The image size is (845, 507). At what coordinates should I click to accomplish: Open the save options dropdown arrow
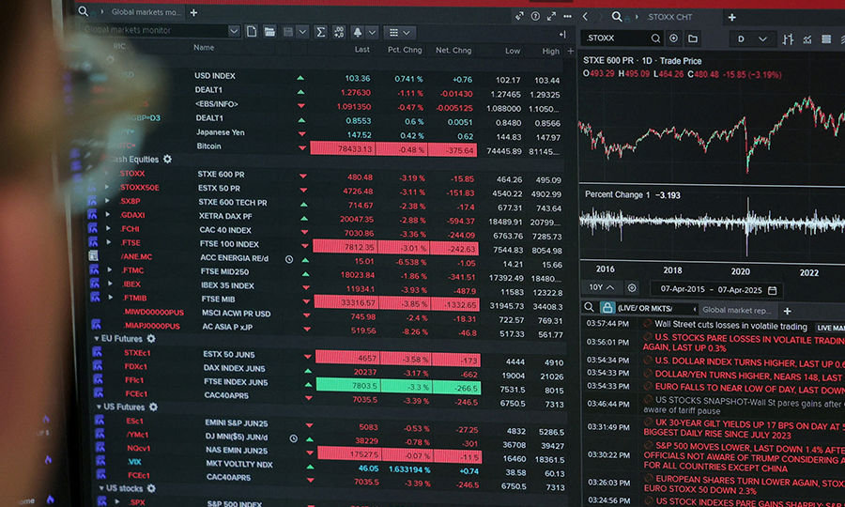[x=302, y=32]
